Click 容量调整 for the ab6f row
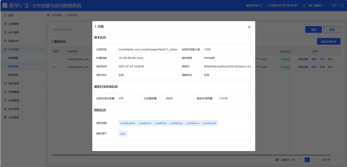 click(x=303, y=67)
